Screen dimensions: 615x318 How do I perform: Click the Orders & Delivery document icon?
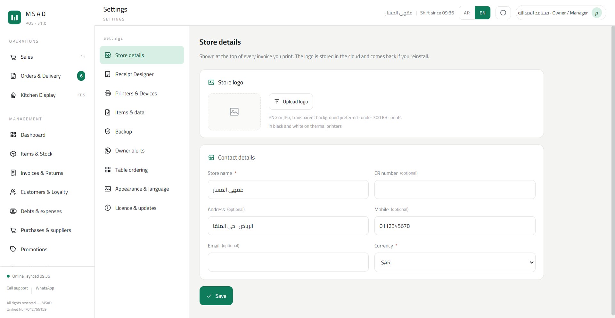(x=13, y=76)
